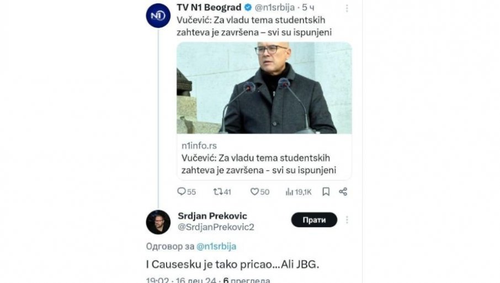This screenshot has height=283, width=500.
Task: Click the reply icon with 55 comments
Action: pos(182,192)
